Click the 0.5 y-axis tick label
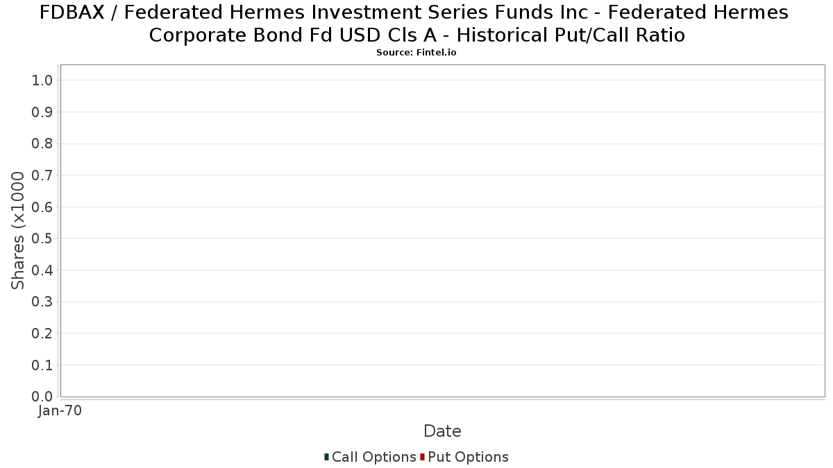The image size is (833, 468). [x=42, y=239]
